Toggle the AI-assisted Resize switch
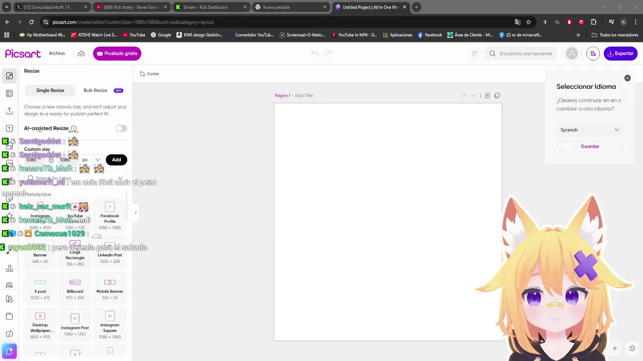643x361 pixels. tap(121, 128)
